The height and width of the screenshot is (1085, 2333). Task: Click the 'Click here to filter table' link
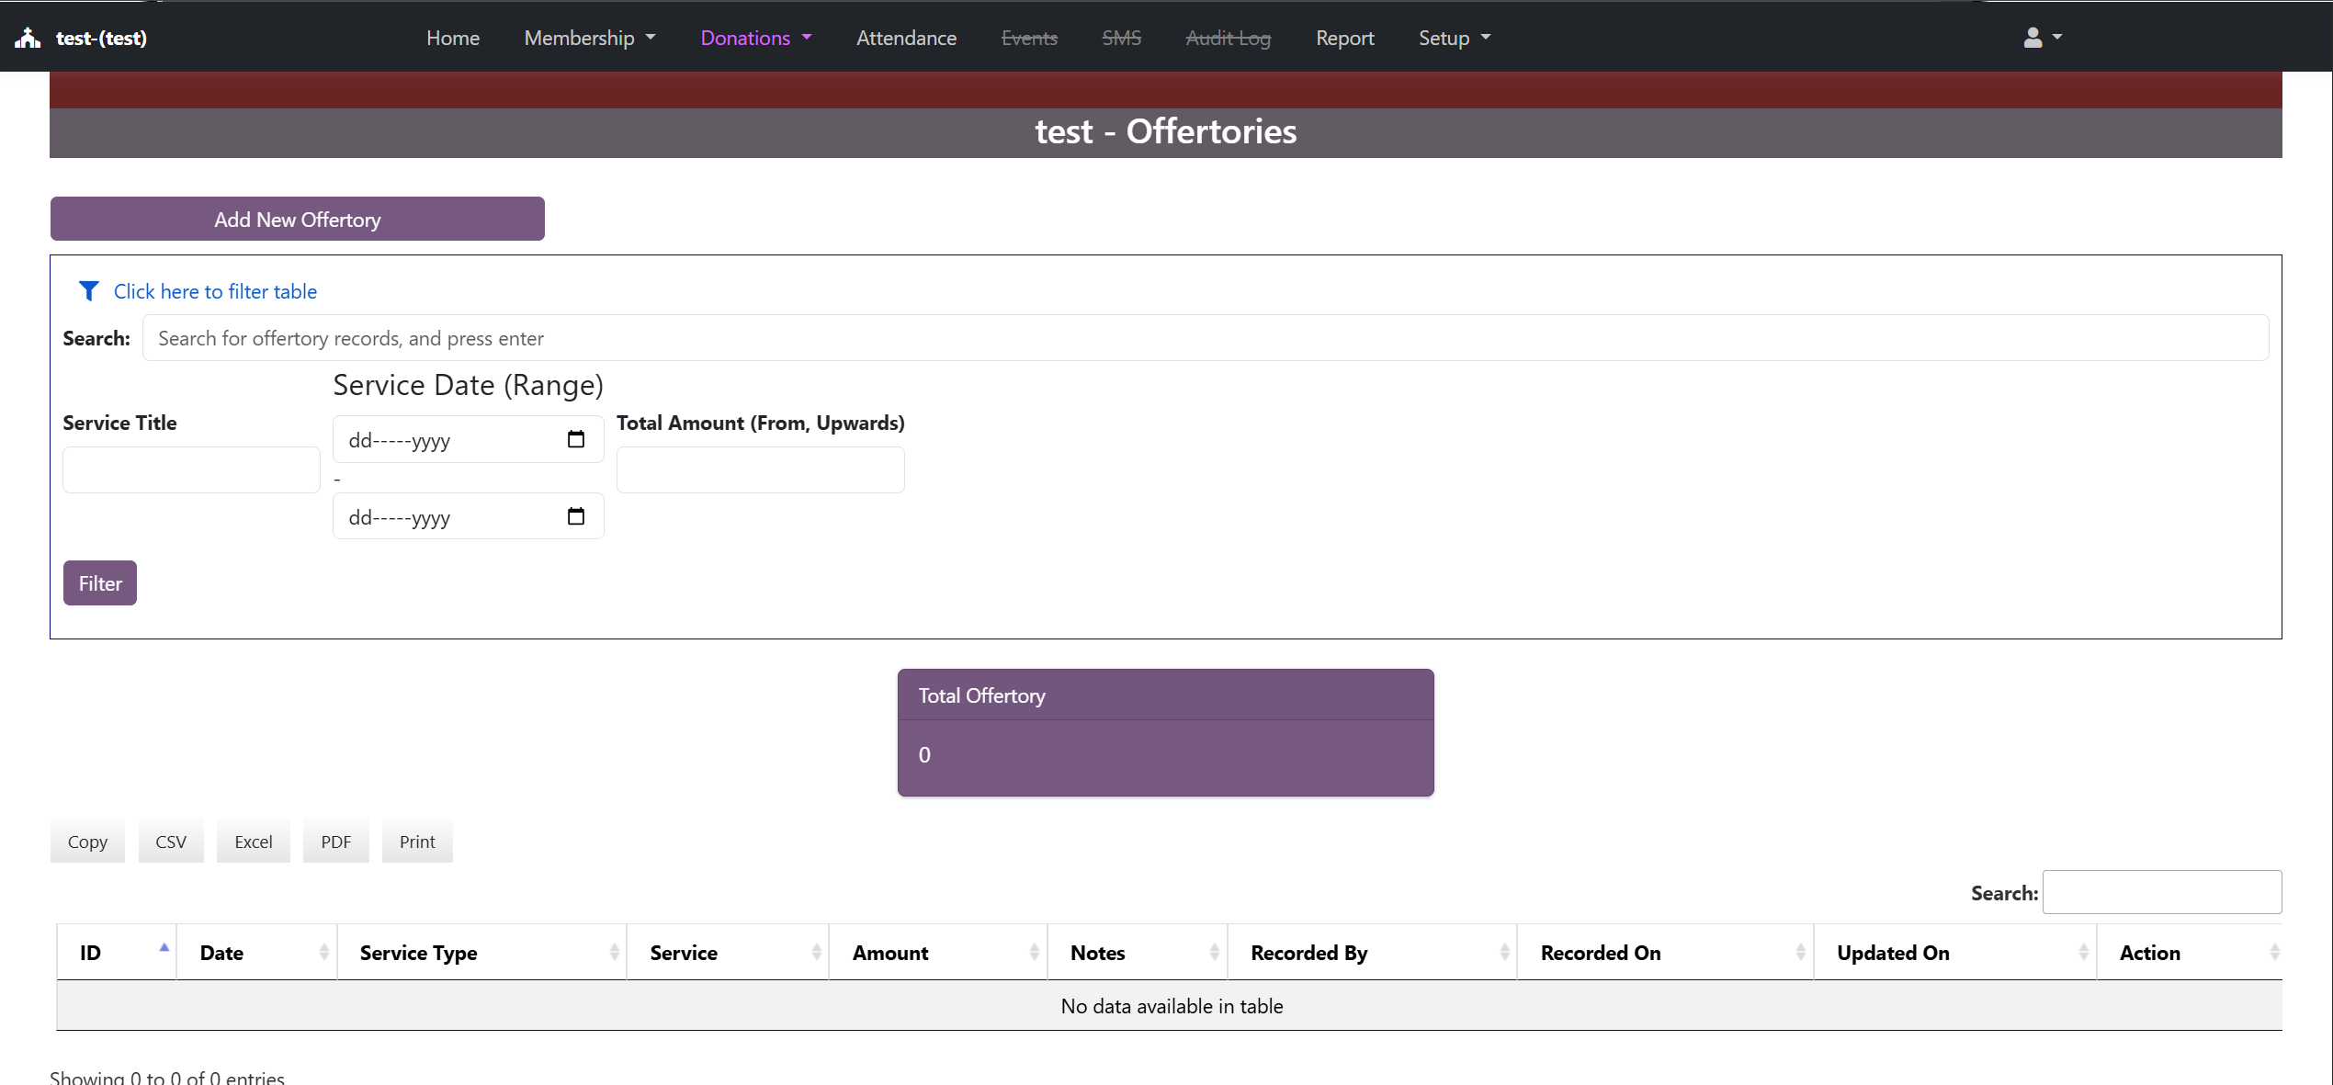click(x=215, y=291)
